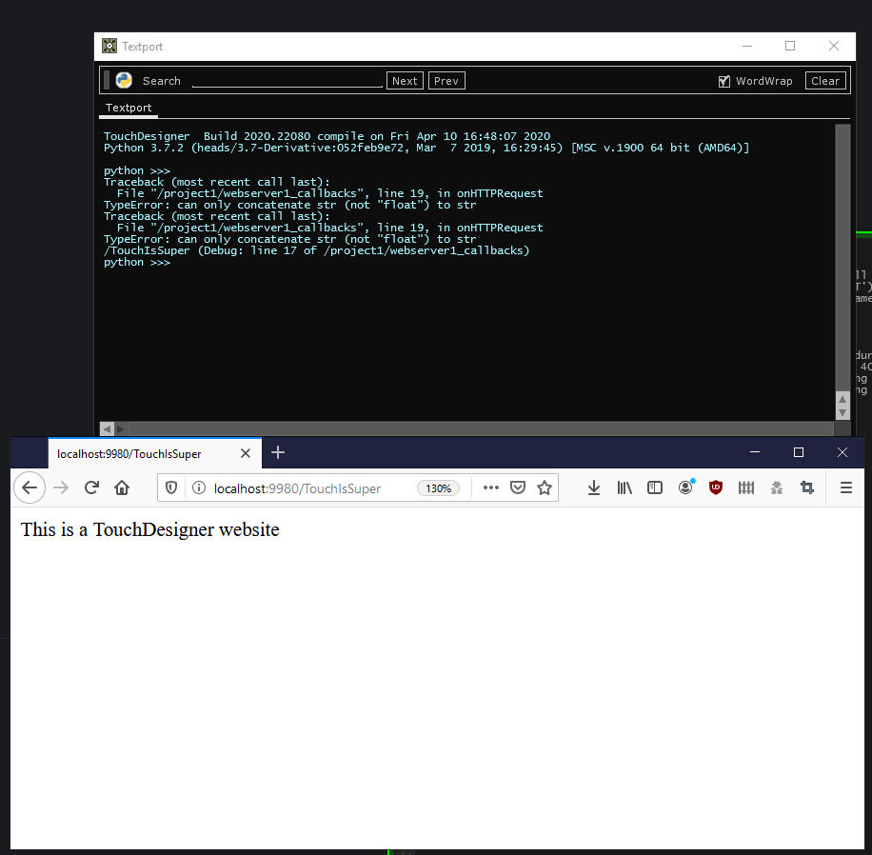The image size is (872, 855).
Task: Select the Textport tab
Action: pos(129,108)
